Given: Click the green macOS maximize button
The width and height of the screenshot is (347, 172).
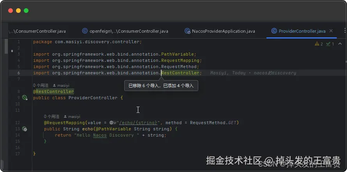Looking at the screenshot, I should point(26,11).
